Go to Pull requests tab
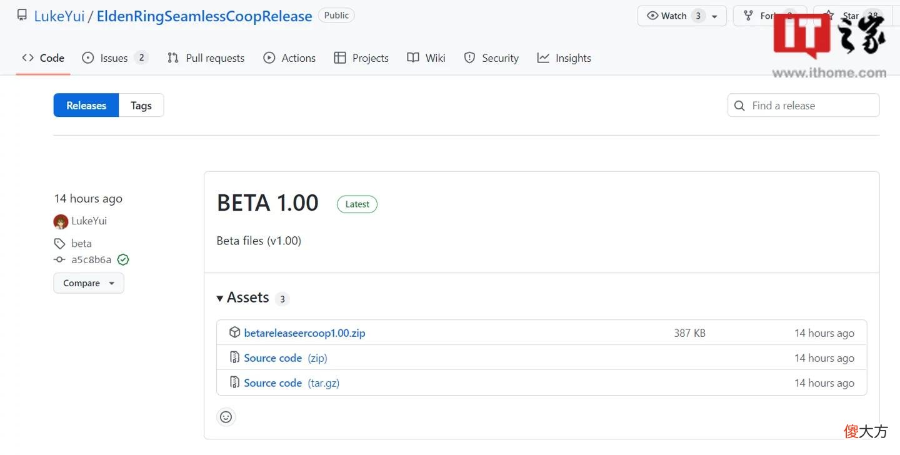The width and height of the screenshot is (900, 455). coord(206,58)
